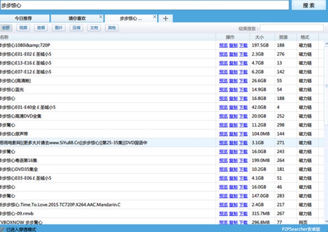Screen dimensions: 328x232
Task: Select the 全部 filter
Action: point(5,28)
